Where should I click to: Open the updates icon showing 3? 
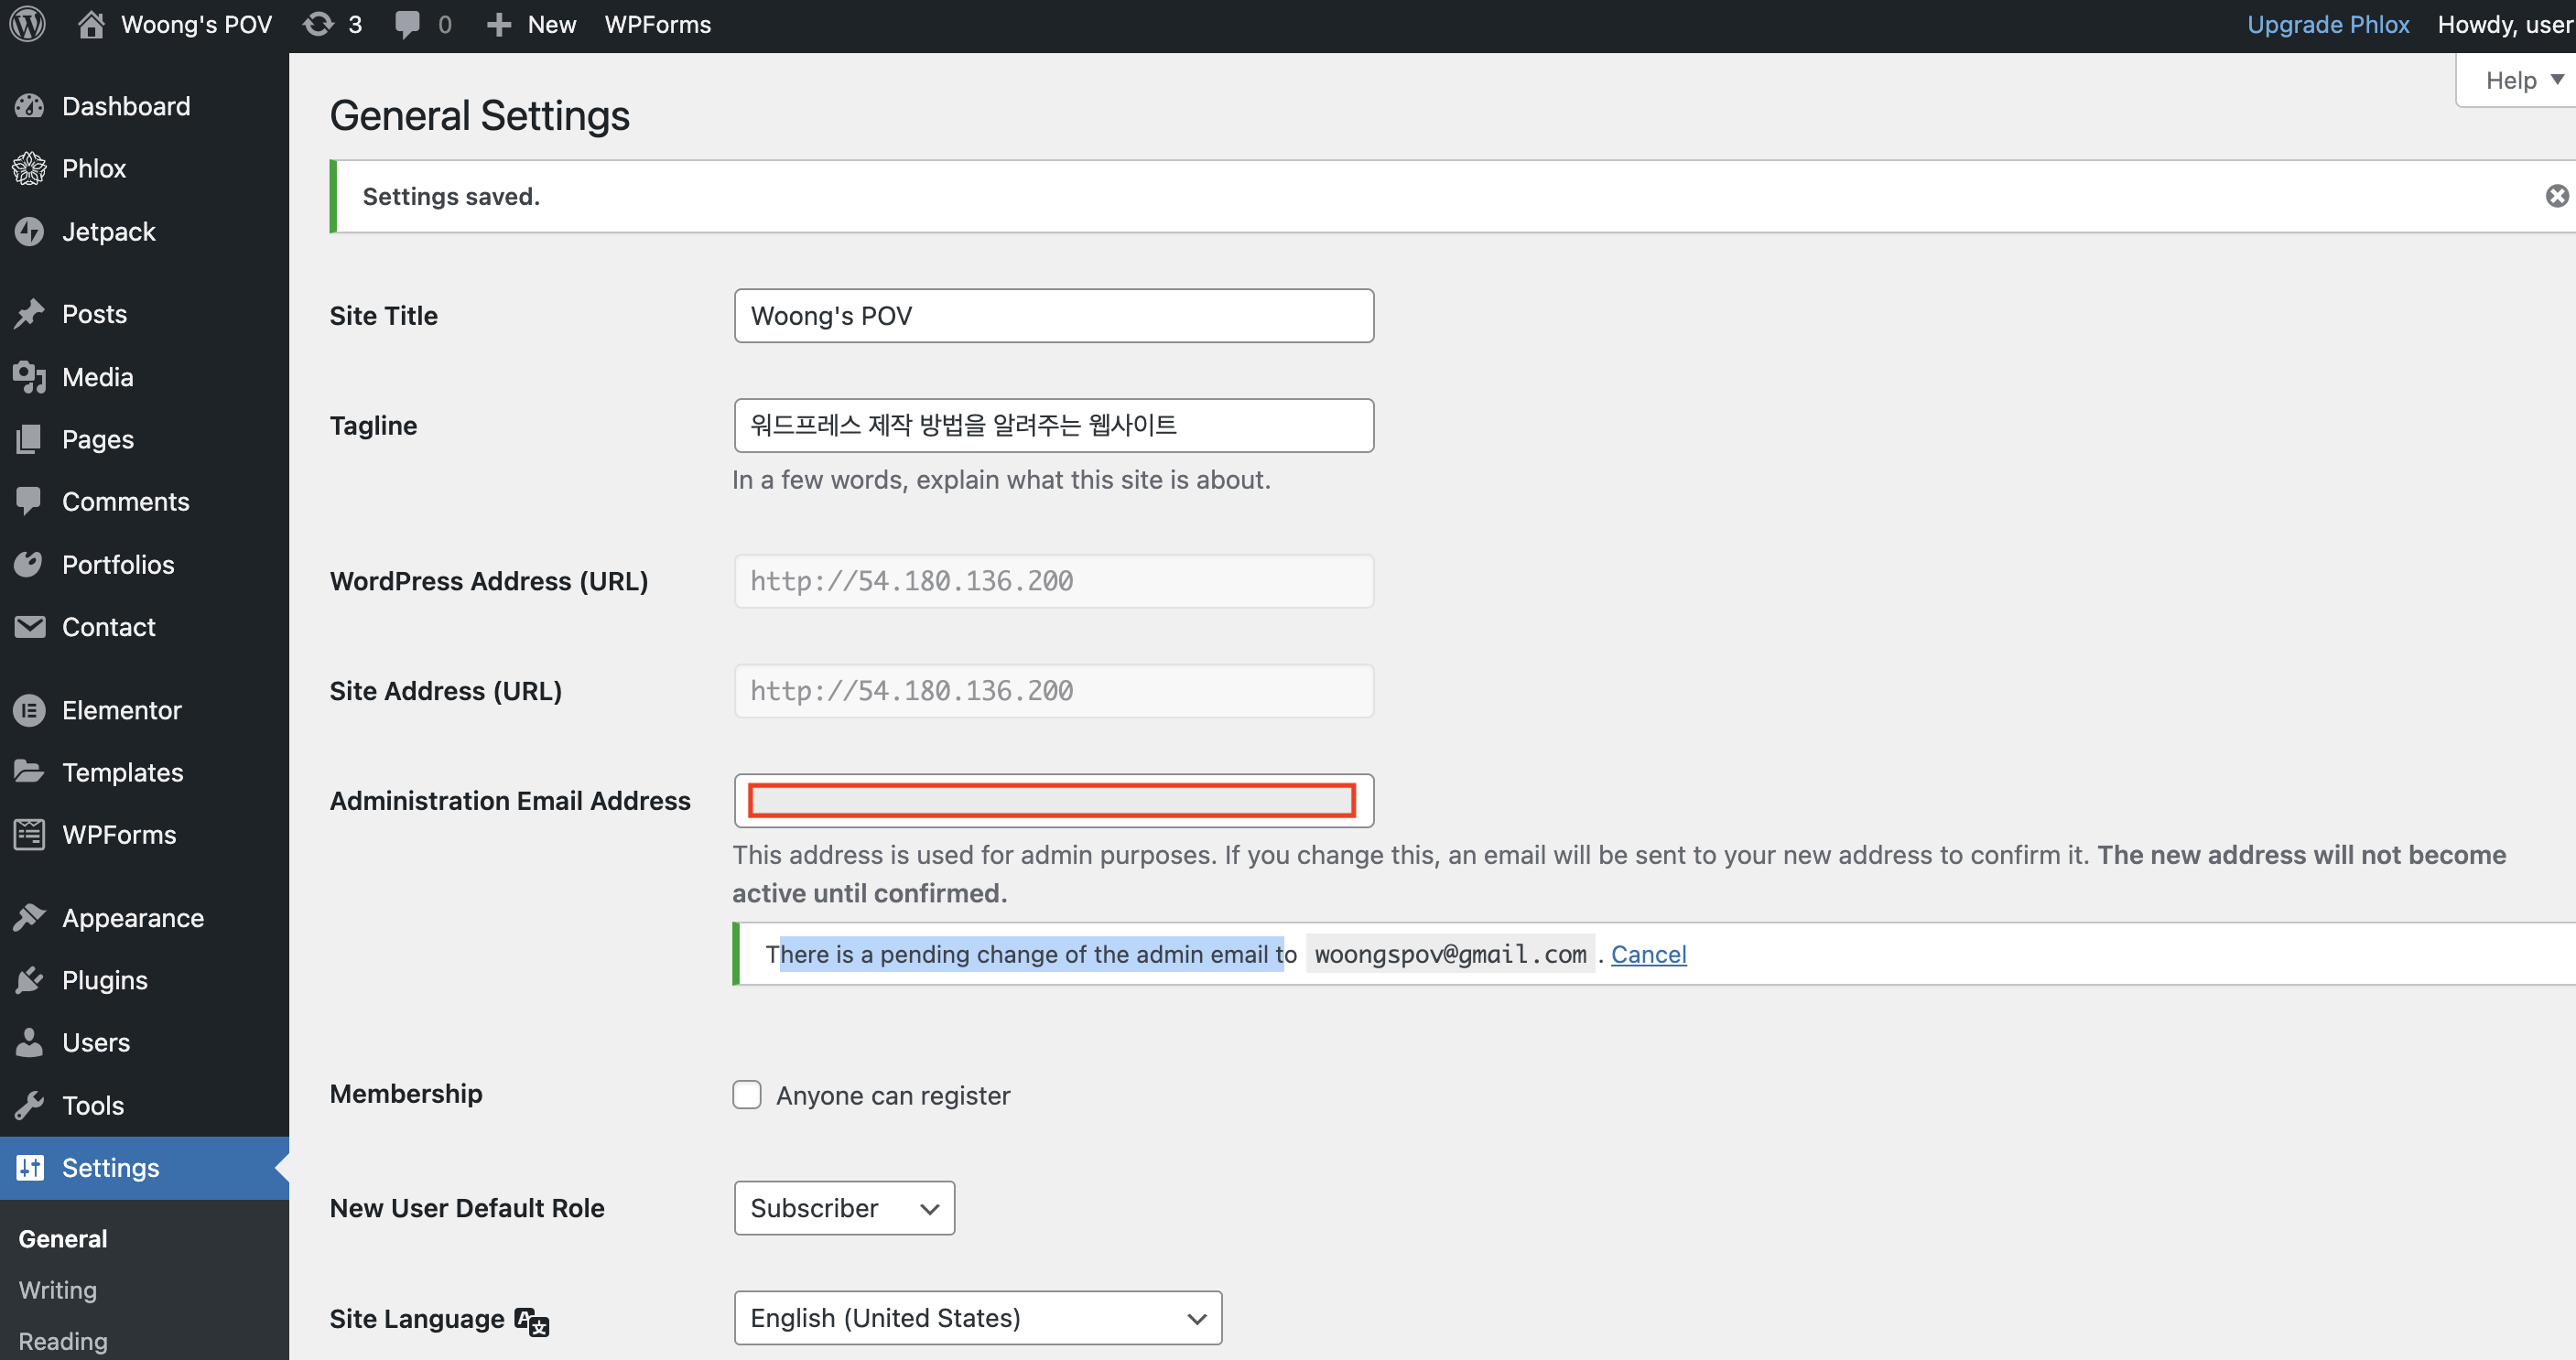[x=319, y=24]
